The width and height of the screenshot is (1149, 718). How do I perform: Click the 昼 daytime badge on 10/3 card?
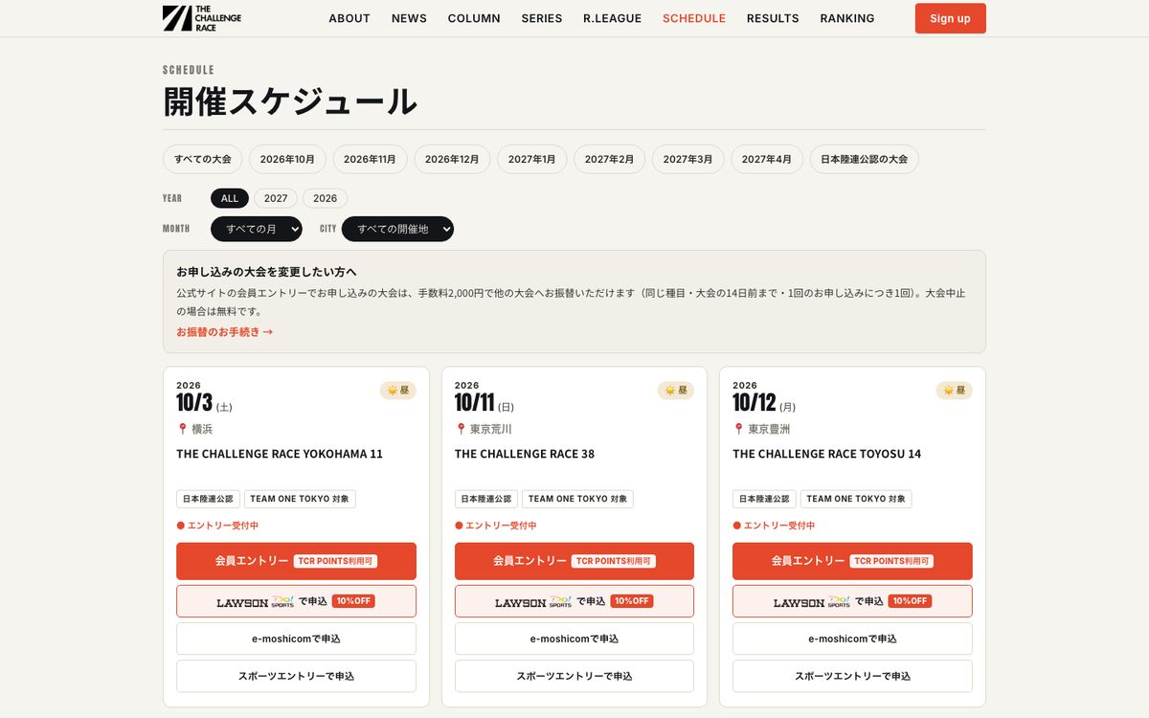coord(397,391)
